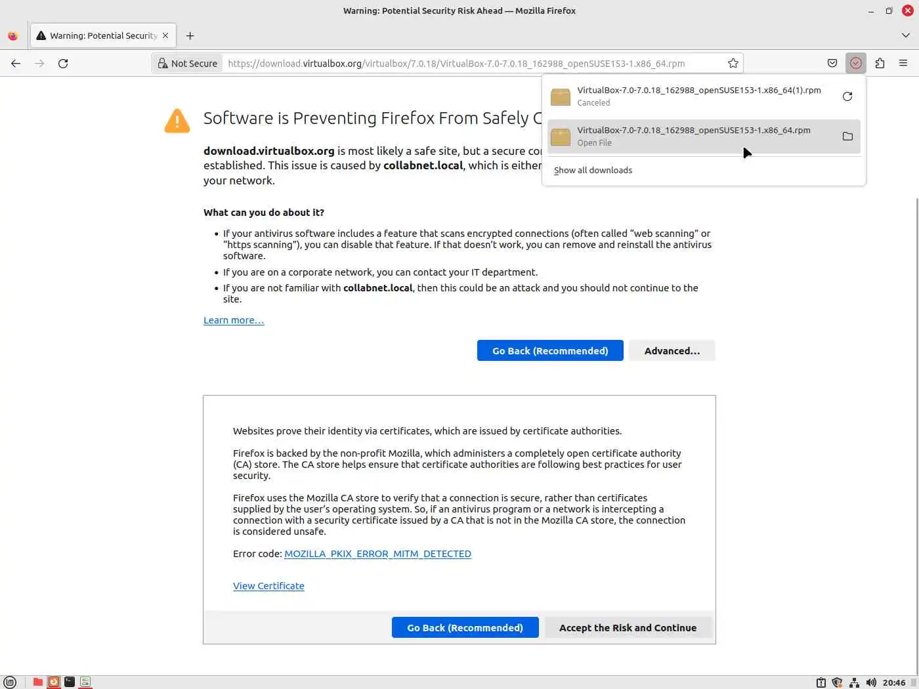Click Show all downloads
Viewport: 919px width, 689px height.
pos(593,171)
